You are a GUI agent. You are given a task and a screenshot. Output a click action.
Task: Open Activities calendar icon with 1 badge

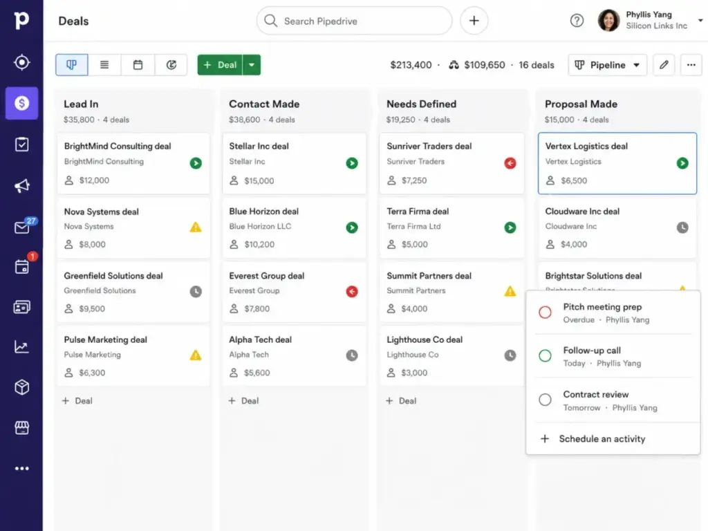coord(21,266)
